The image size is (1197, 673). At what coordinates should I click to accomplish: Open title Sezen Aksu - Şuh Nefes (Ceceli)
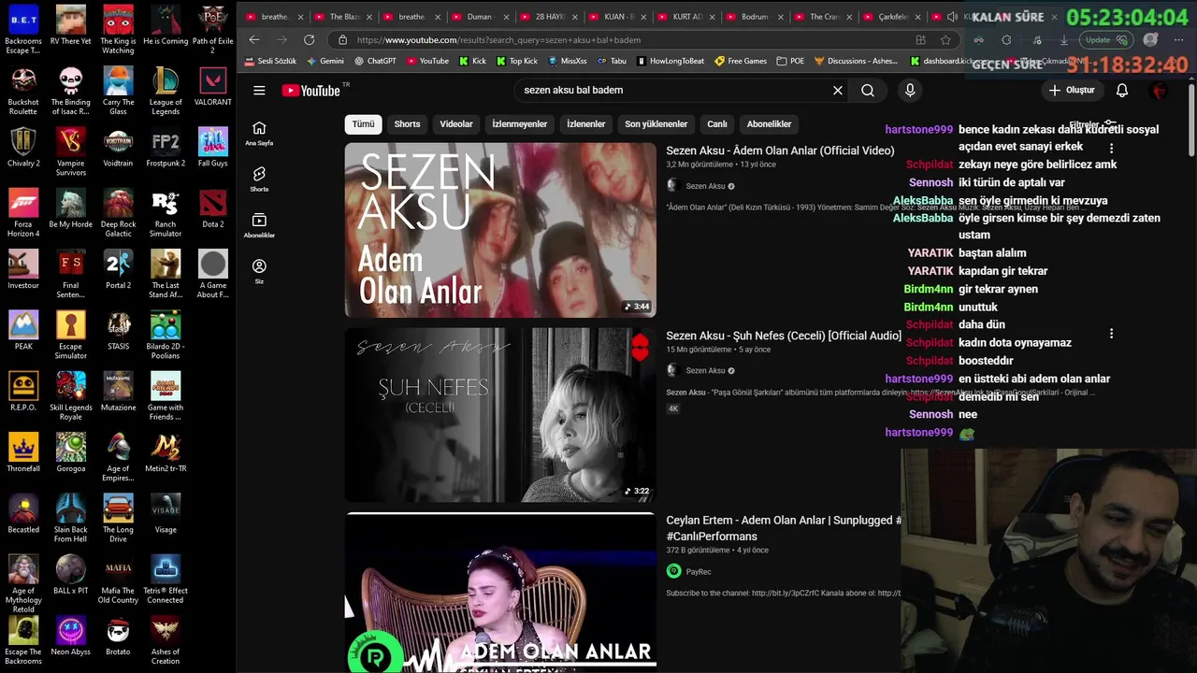click(784, 336)
